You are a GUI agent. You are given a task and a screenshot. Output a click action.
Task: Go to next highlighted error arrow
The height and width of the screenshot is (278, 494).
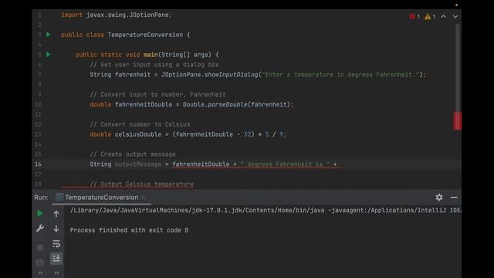[455, 16]
